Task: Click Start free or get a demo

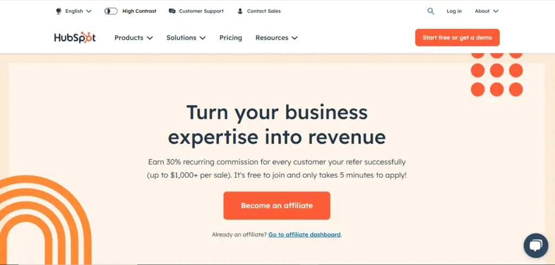Action: point(457,37)
